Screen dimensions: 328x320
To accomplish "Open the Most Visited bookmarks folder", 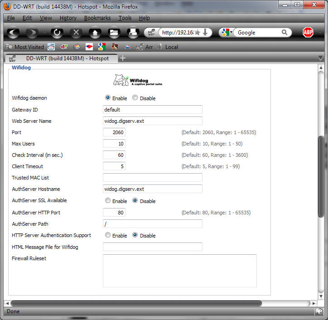I will click(24, 47).
